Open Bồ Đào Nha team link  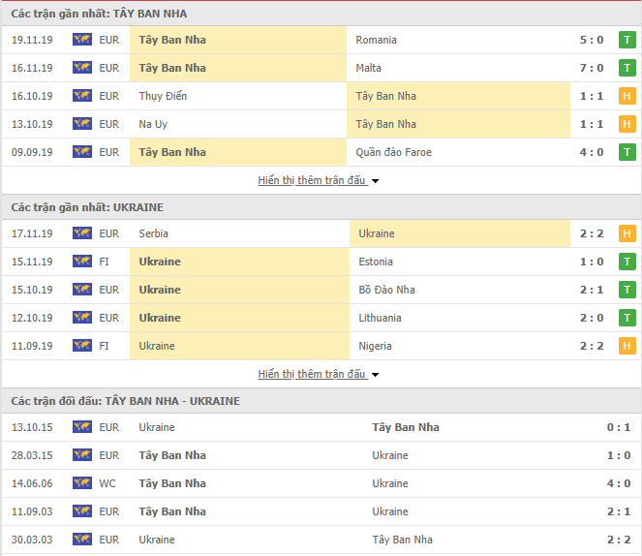pyautogui.click(x=386, y=290)
